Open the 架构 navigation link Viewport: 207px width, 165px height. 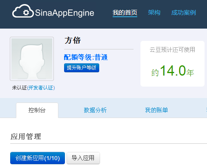click(x=154, y=13)
